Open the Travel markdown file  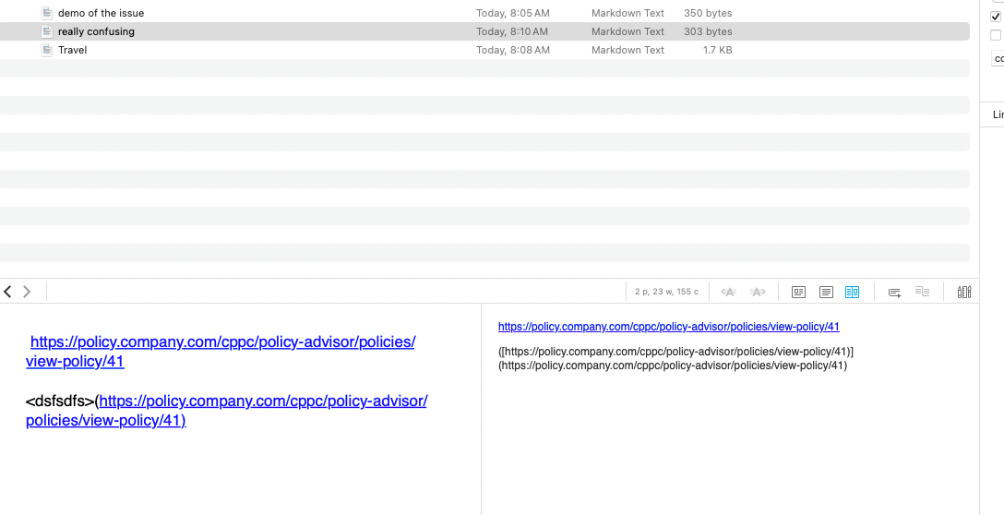(x=72, y=50)
